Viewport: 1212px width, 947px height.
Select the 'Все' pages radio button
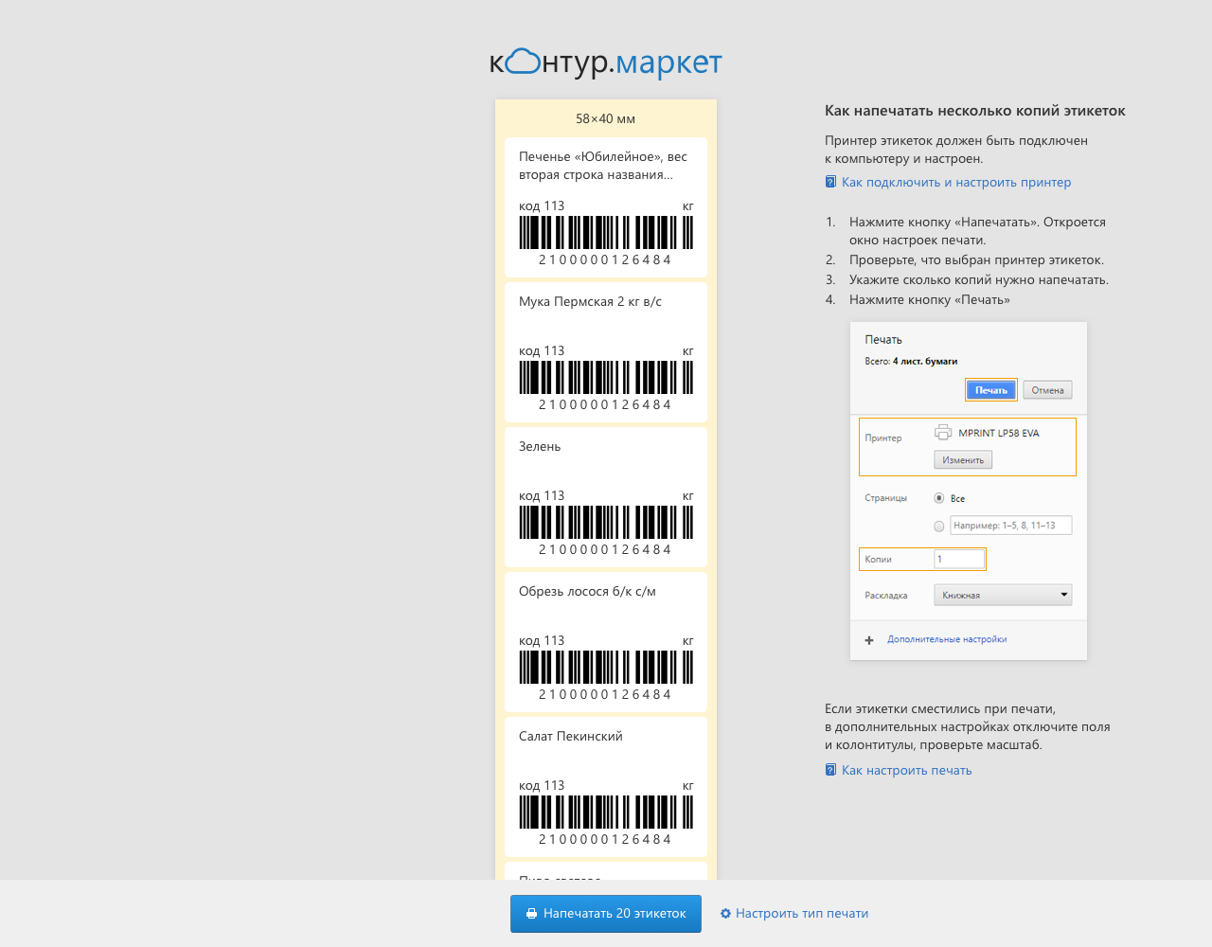(x=939, y=498)
